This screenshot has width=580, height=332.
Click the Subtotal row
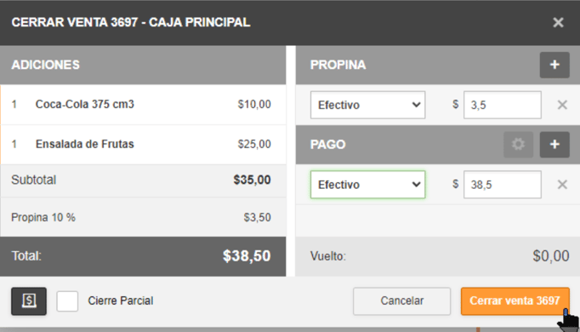tap(143, 180)
